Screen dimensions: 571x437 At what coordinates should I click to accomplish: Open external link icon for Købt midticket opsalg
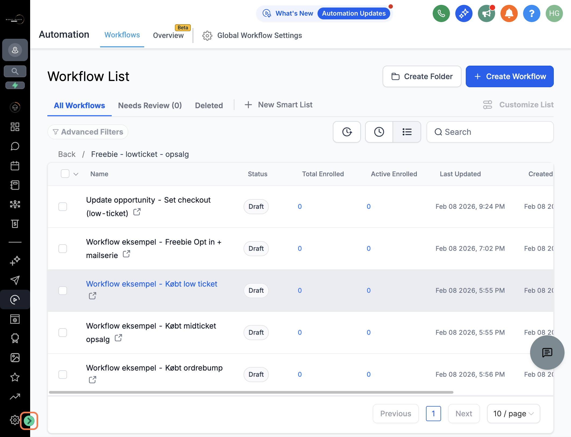[118, 338]
